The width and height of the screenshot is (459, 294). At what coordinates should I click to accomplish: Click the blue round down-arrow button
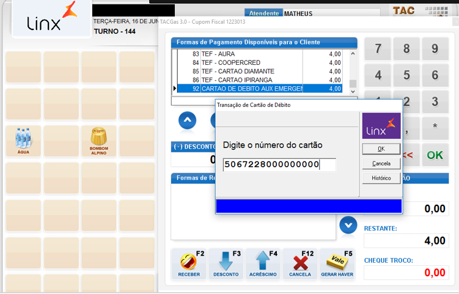(x=348, y=225)
